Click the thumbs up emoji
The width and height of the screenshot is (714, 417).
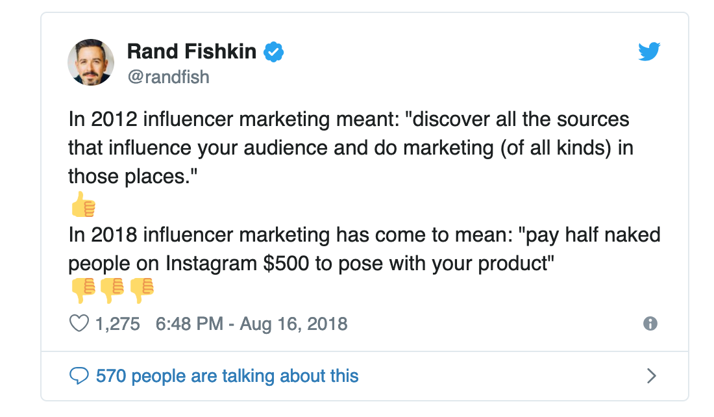(x=82, y=205)
